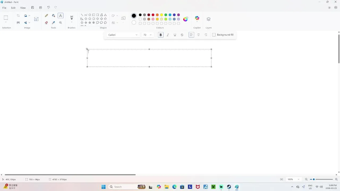The height and width of the screenshot is (191, 340).
Task: Select the Right arrow shape
Action: [97, 19]
